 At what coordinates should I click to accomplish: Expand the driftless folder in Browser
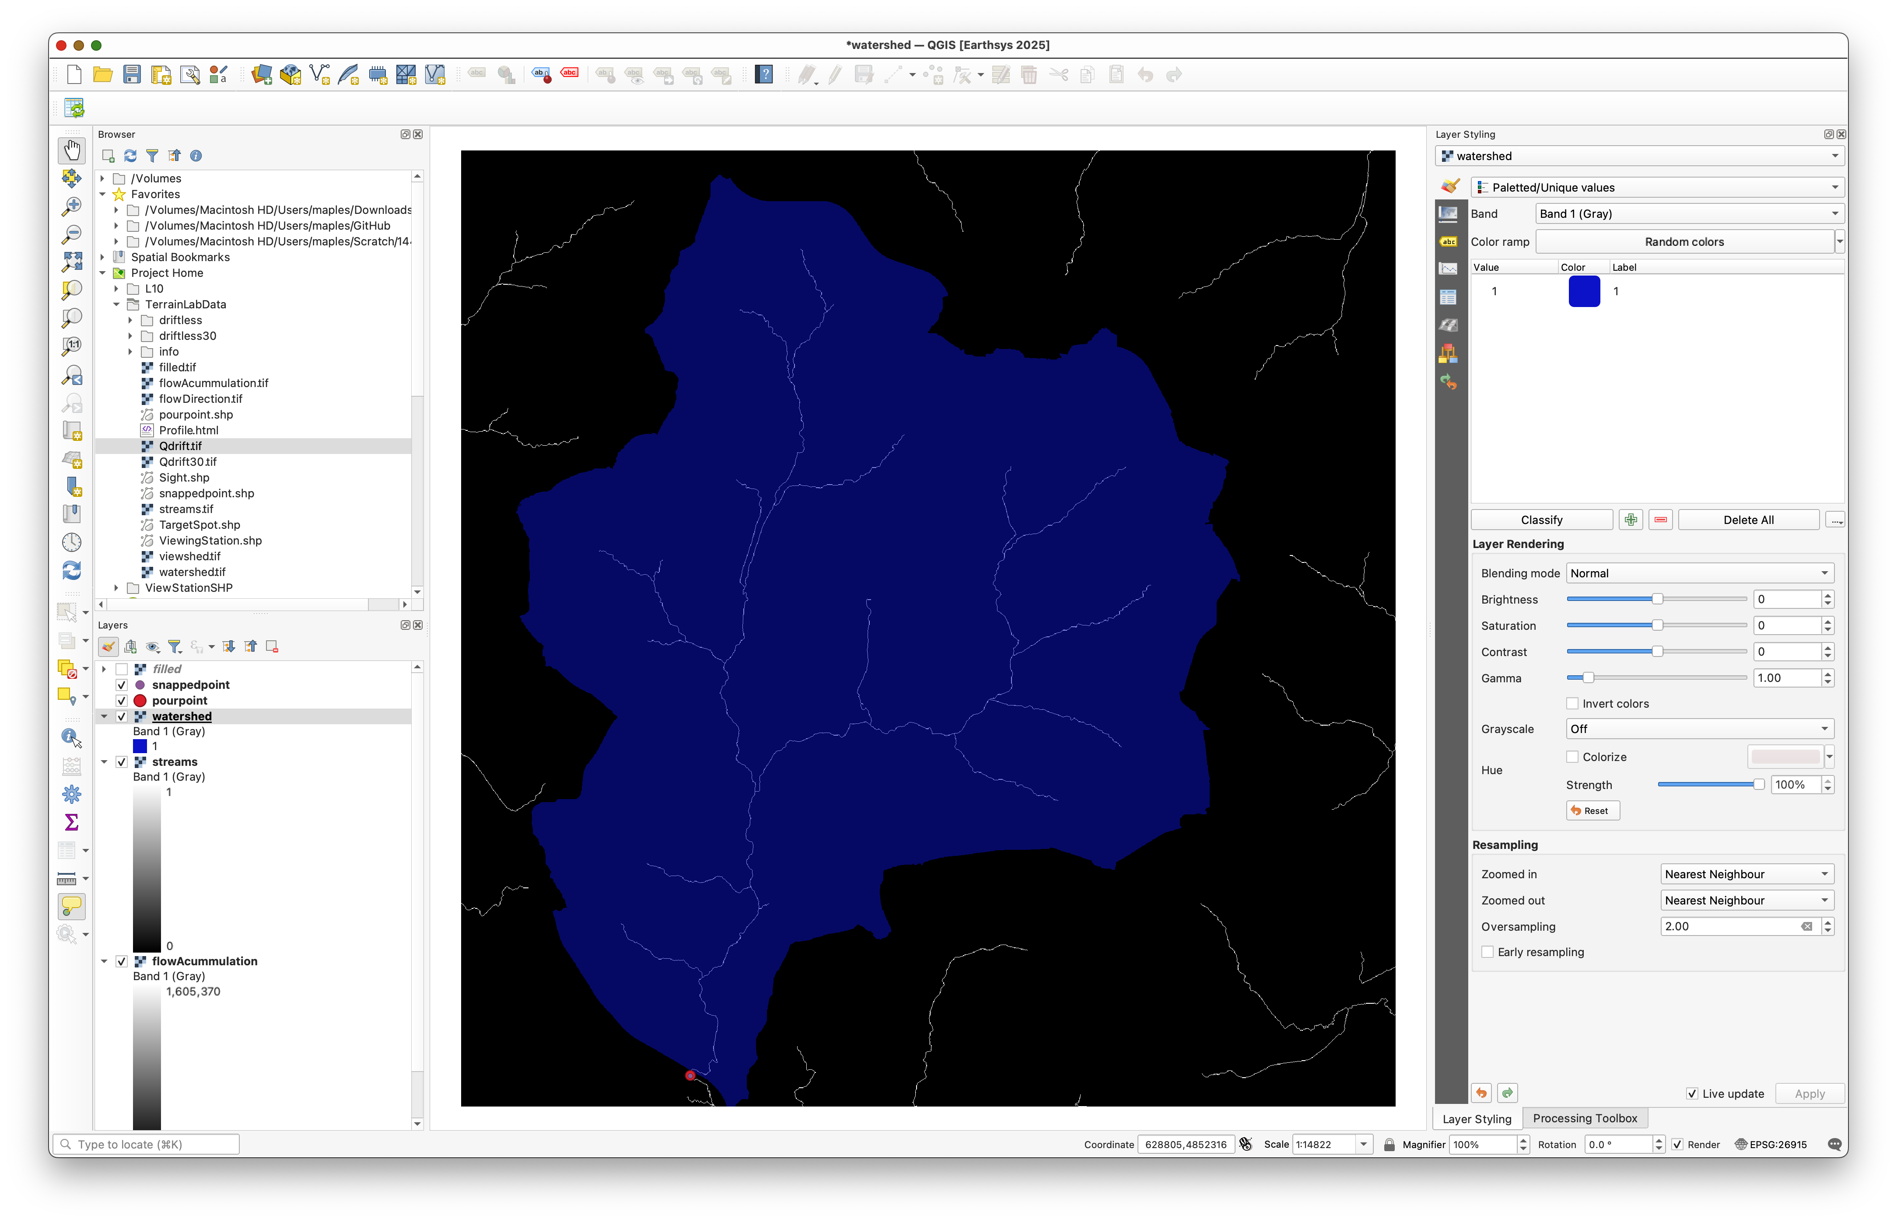tap(130, 321)
